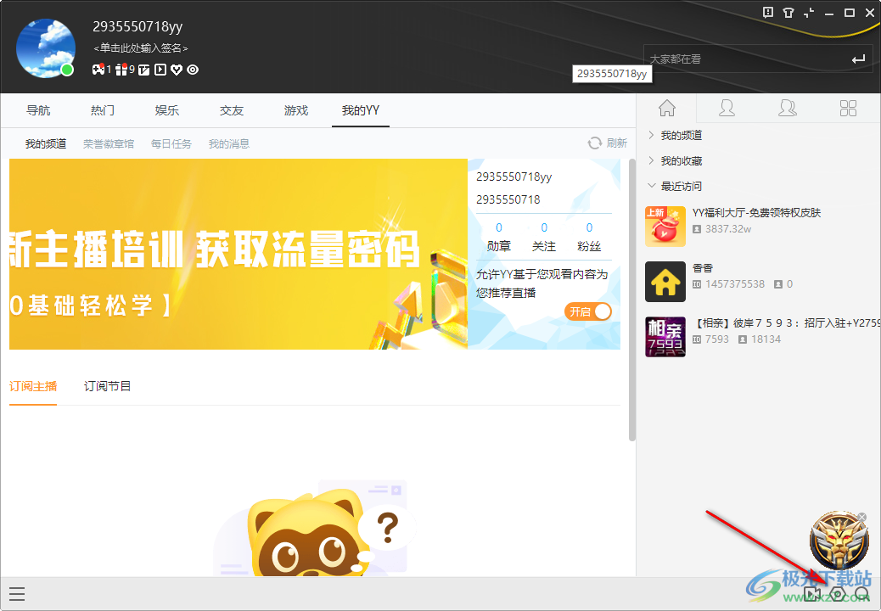Click the magnifier search icon in bottom bar

point(861,593)
